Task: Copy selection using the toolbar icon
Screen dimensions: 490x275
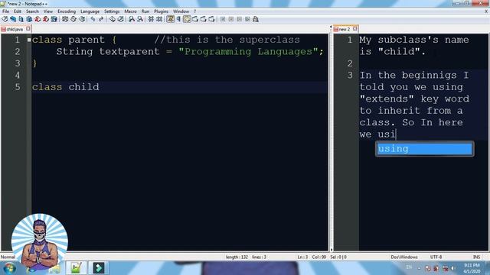Action: (x=73, y=19)
